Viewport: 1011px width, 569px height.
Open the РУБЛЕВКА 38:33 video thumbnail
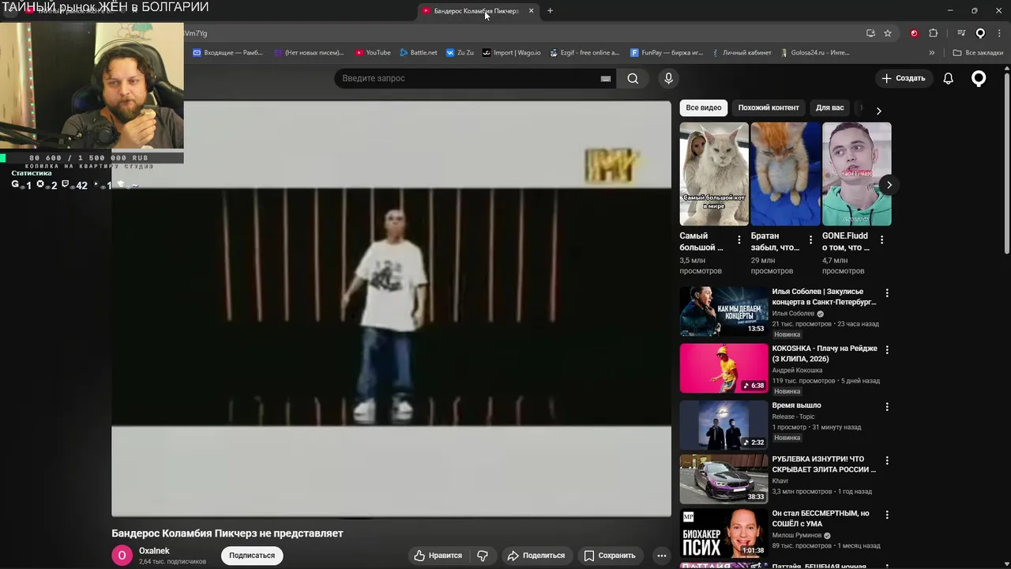(723, 479)
